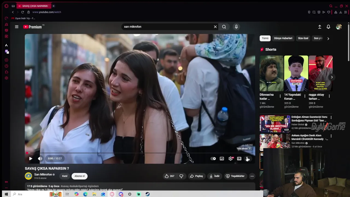Open player settings gear
The image size is (350, 197).
[231, 159]
